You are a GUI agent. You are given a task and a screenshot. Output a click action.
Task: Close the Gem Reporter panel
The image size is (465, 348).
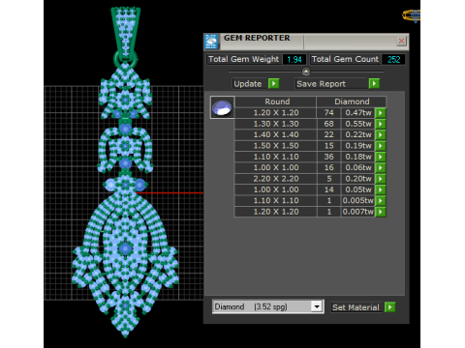(x=401, y=41)
